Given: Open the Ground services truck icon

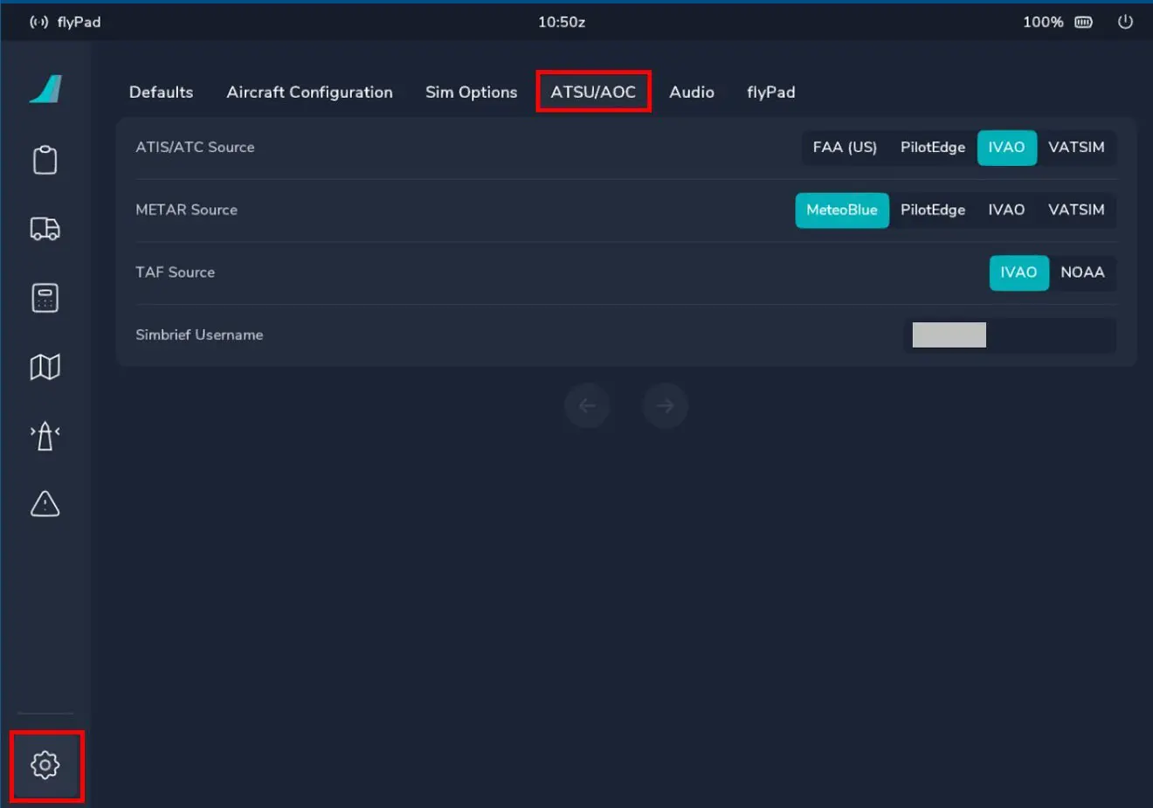Looking at the screenshot, I should pos(45,229).
